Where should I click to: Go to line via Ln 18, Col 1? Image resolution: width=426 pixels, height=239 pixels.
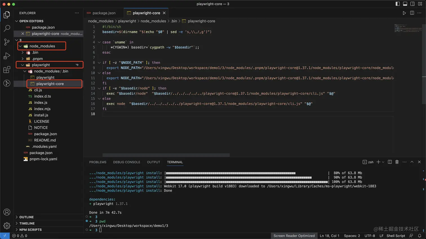(329, 236)
